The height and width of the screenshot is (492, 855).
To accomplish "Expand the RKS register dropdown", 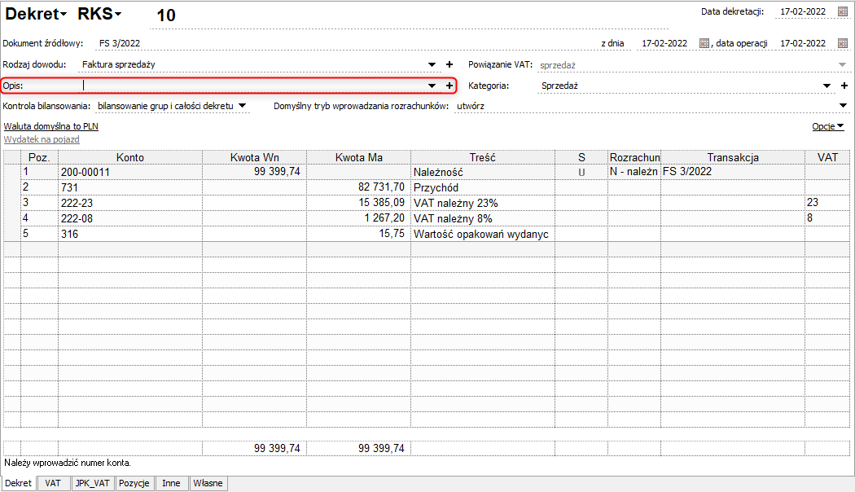I will (x=118, y=15).
